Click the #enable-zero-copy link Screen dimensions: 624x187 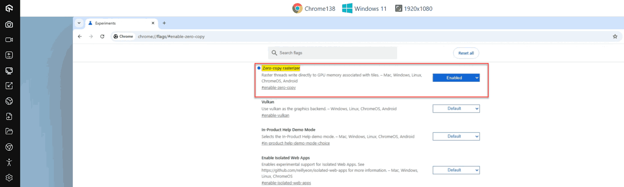278,88
